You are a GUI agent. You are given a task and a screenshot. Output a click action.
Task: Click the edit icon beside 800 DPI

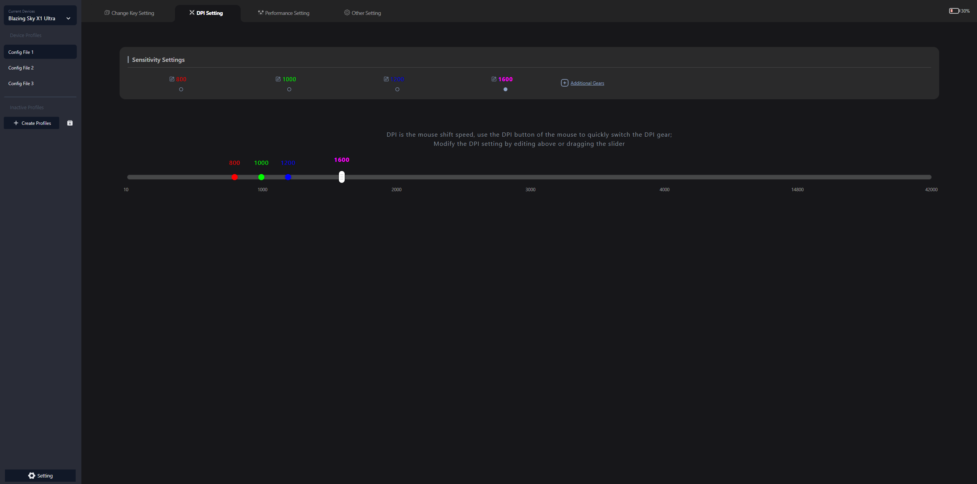tap(172, 79)
